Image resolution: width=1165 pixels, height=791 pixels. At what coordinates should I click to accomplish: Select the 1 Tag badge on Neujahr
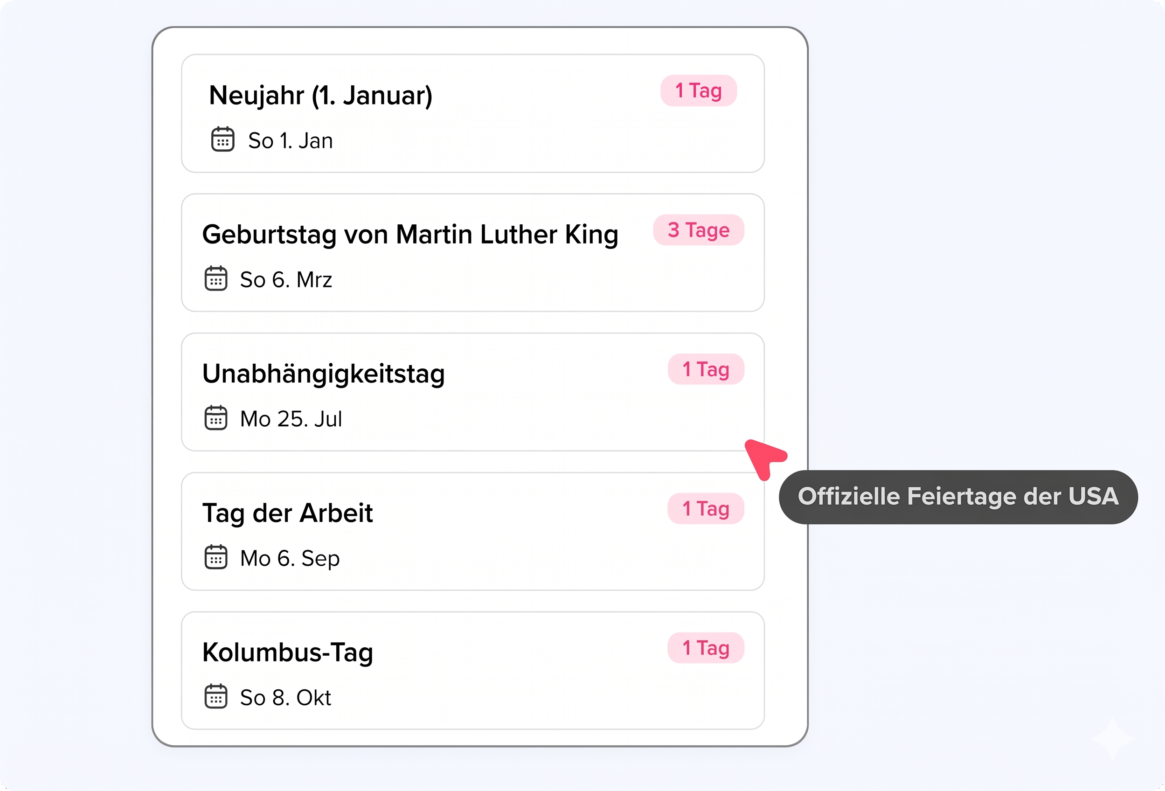click(x=698, y=91)
